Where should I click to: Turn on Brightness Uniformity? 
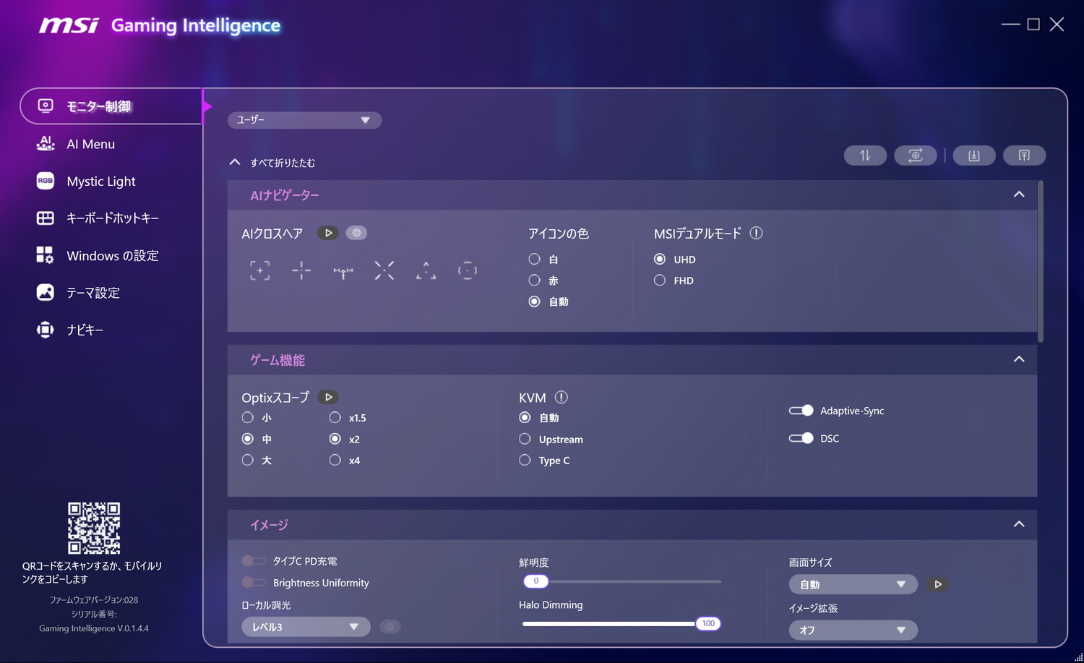pos(254,582)
